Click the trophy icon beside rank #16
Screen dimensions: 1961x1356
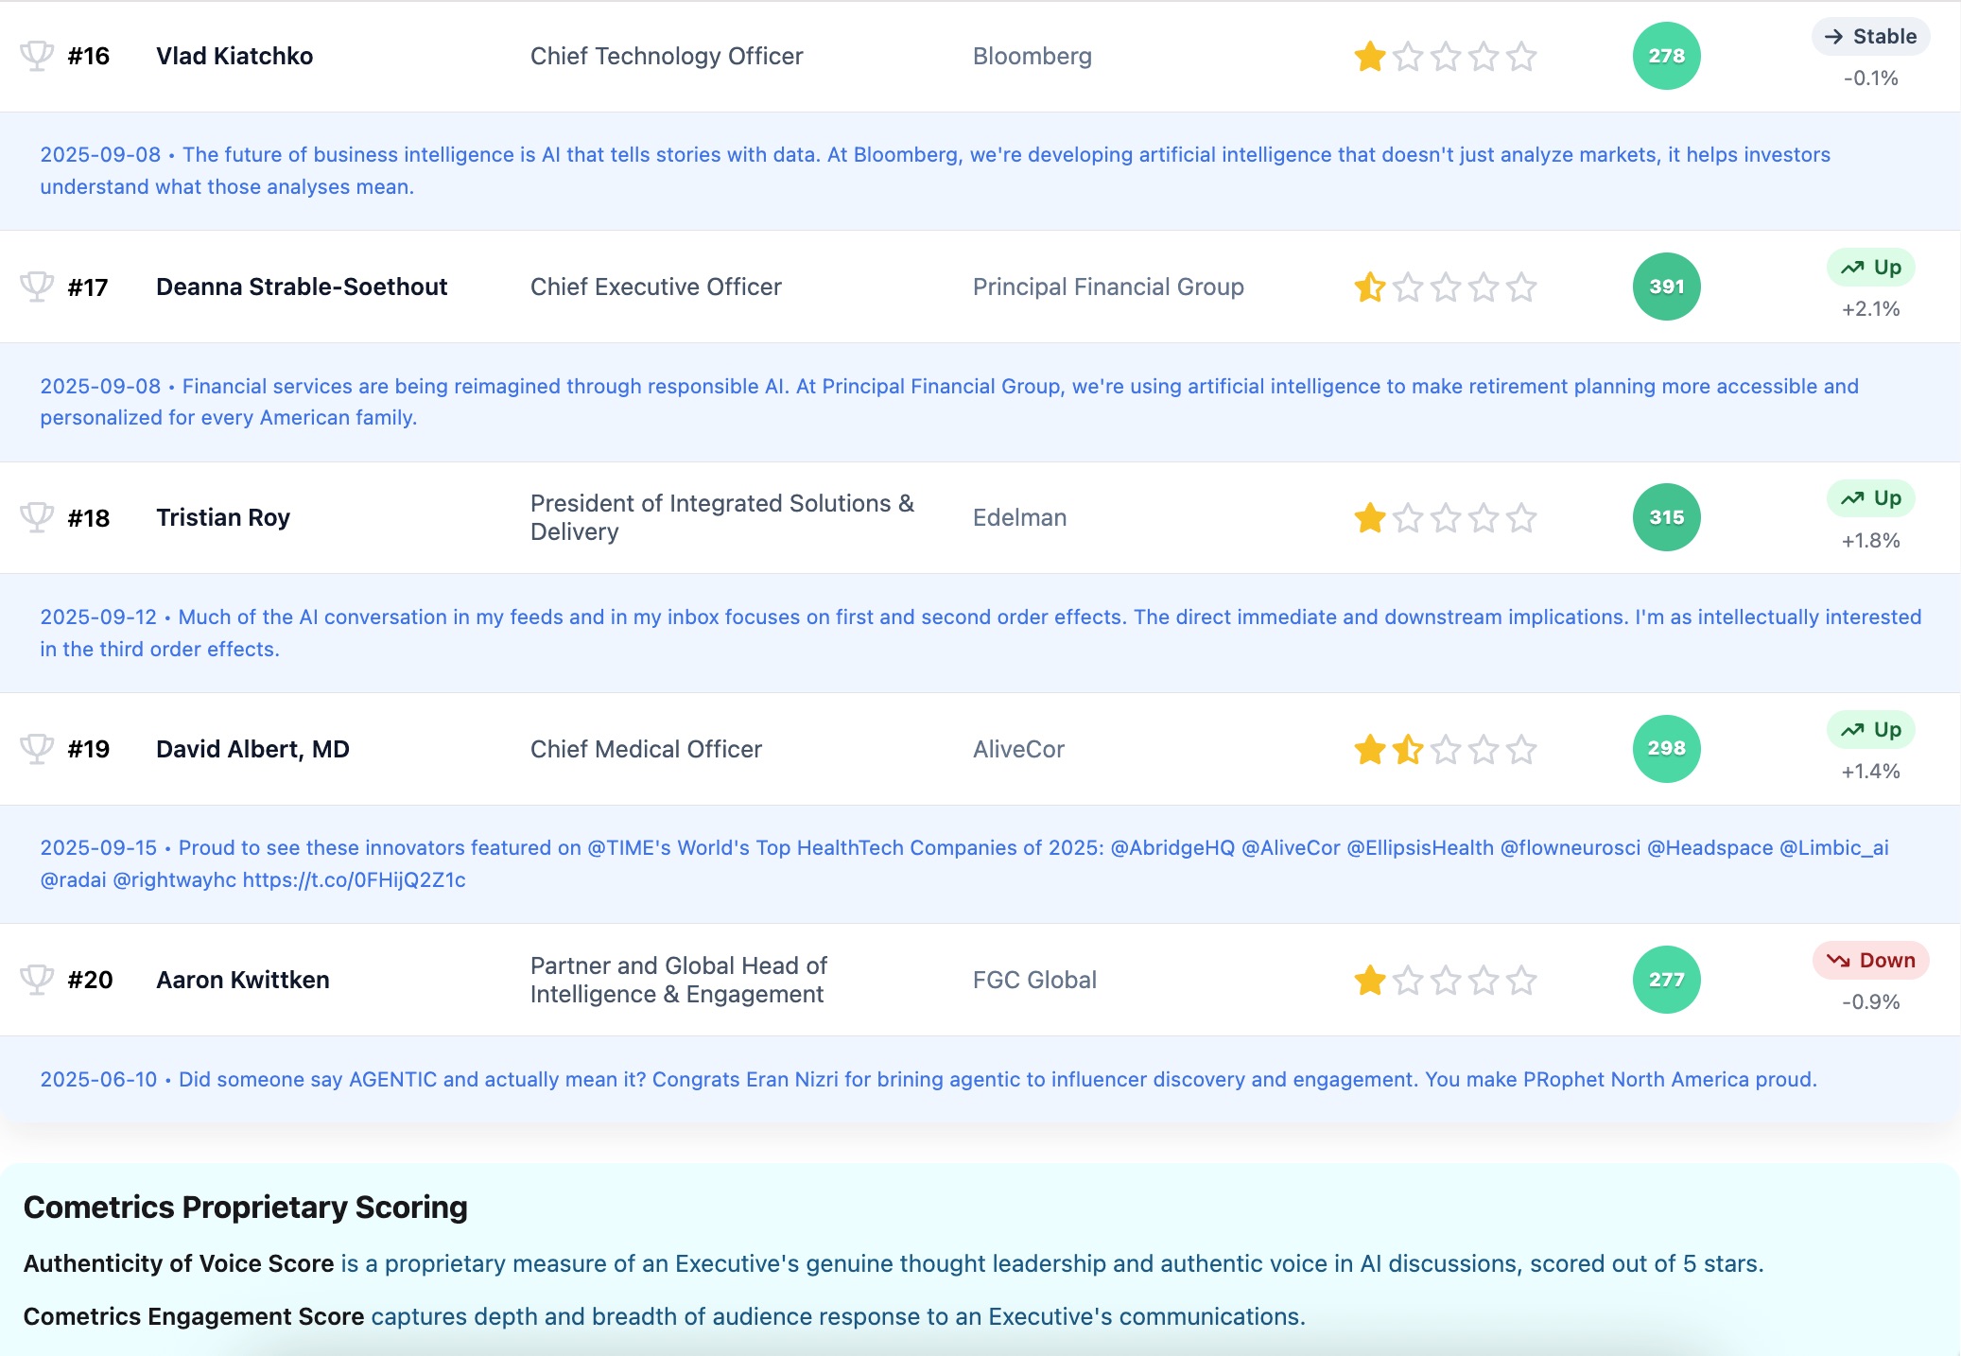click(x=37, y=56)
